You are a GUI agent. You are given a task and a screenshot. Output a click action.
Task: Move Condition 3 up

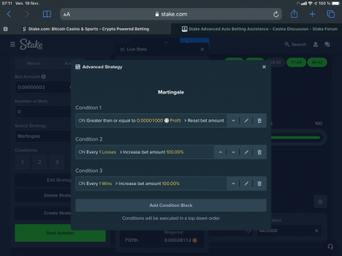click(x=233, y=184)
